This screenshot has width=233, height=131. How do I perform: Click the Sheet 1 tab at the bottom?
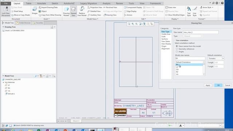click(76, 121)
